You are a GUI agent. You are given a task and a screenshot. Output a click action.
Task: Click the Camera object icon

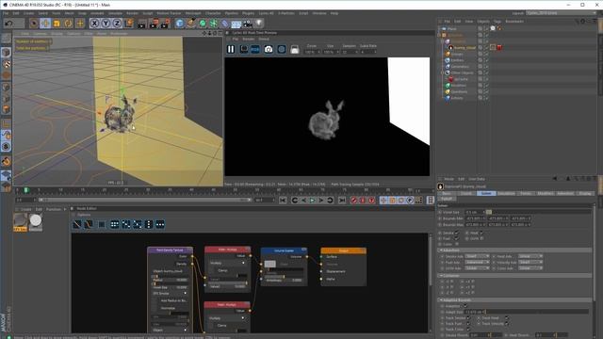[248, 24]
